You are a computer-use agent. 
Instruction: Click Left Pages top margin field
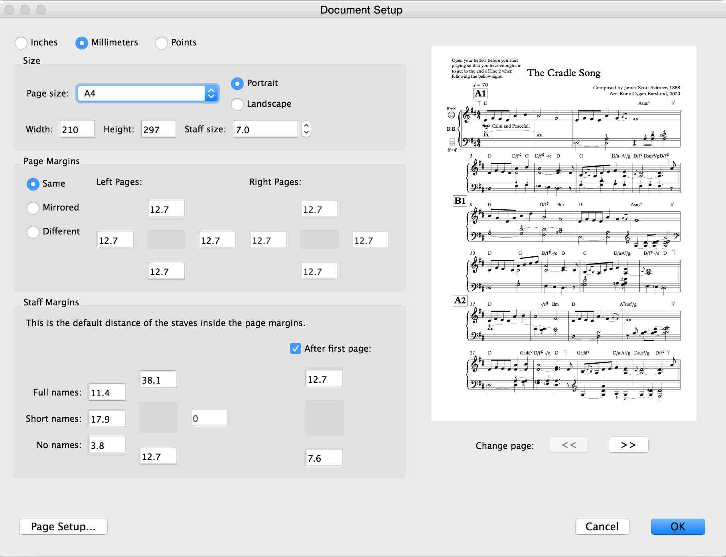(166, 209)
